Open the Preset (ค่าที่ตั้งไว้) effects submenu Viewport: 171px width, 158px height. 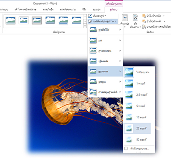click(105, 30)
